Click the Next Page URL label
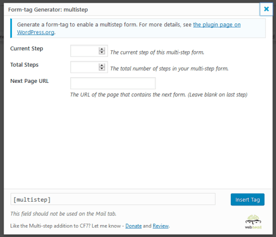Viewport: 276px width, 237px height. pos(29,81)
